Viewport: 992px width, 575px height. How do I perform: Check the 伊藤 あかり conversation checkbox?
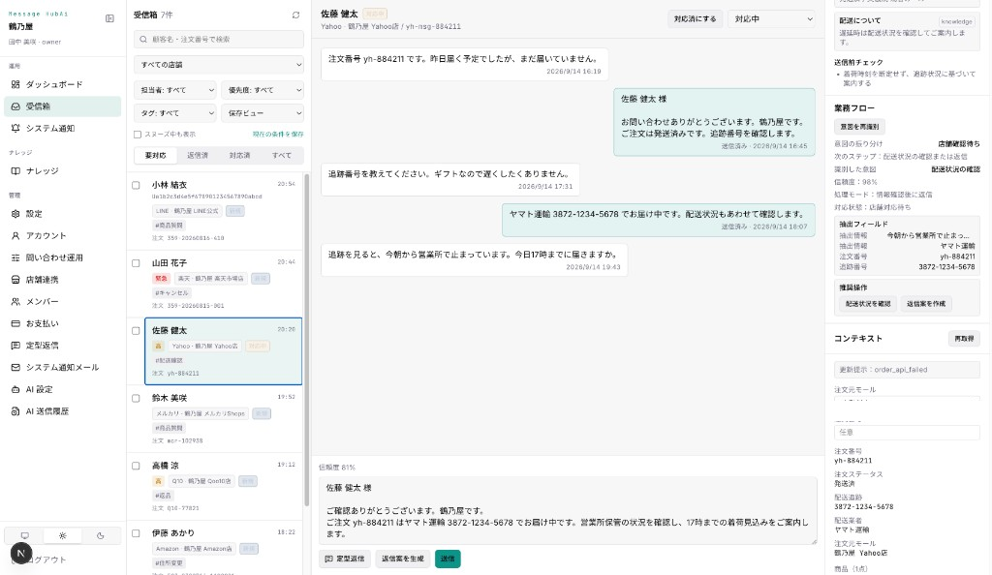pos(136,533)
